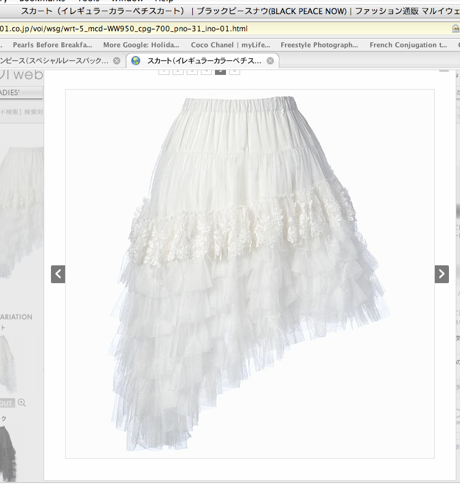The image size is (460, 484).
Task: Click the large white tulle skirt image
Action: (249, 274)
